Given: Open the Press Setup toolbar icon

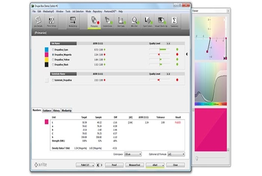Looking at the screenshot, I should coord(52,22).
